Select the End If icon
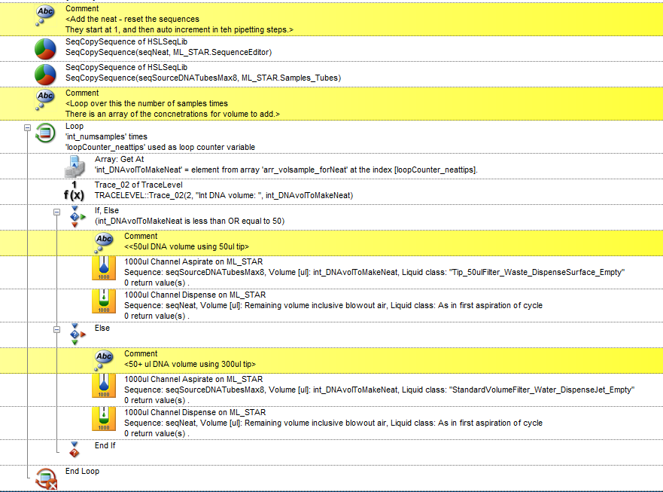This screenshot has height=492, width=663. tap(75, 449)
